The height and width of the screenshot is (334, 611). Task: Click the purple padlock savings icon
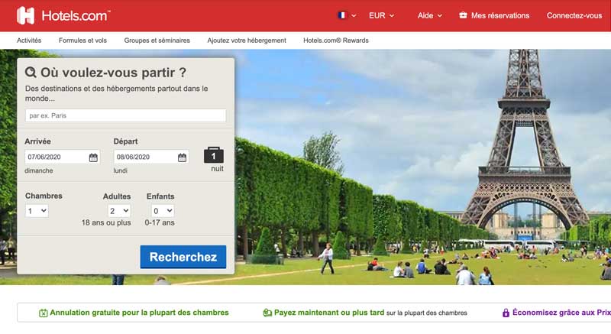(x=506, y=313)
